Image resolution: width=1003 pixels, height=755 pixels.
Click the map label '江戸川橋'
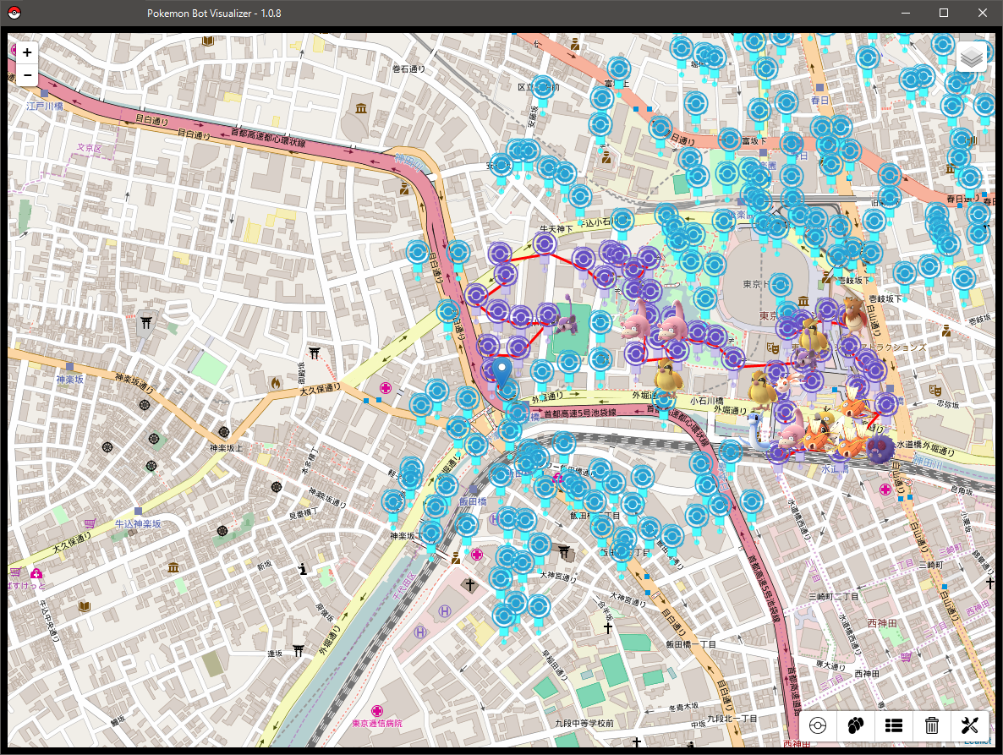pos(45,107)
